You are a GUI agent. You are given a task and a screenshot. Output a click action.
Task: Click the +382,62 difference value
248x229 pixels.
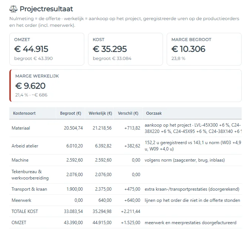point(132,146)
